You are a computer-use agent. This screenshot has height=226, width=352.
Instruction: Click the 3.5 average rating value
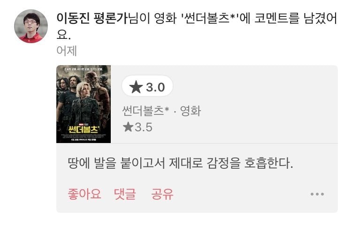(x=144, y=127)
